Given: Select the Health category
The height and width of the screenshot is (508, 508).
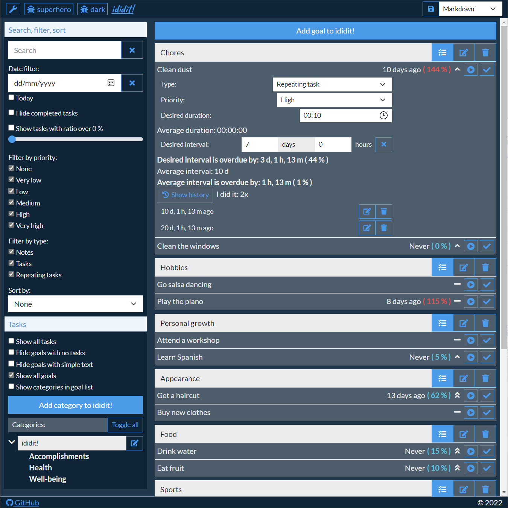Looking at the screenshot, I should coord(41,468).
